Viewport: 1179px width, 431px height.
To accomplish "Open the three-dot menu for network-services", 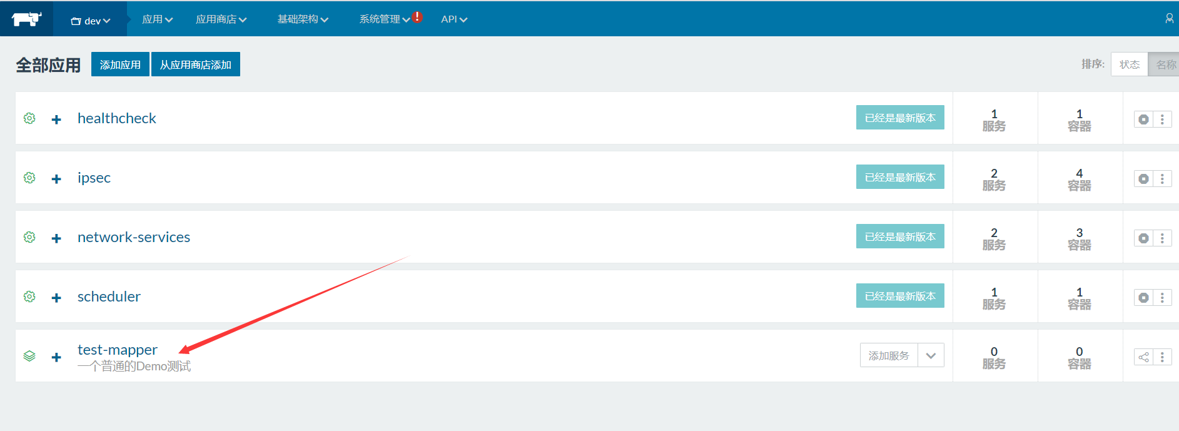I will 1162,238.
